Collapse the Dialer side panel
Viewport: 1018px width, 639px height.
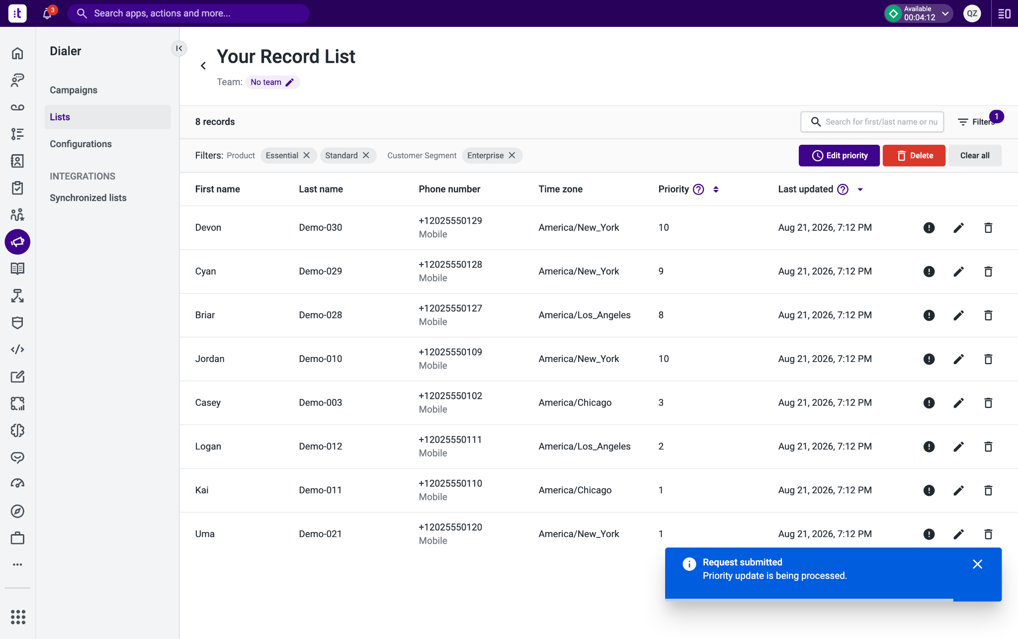tap(179, 48)
